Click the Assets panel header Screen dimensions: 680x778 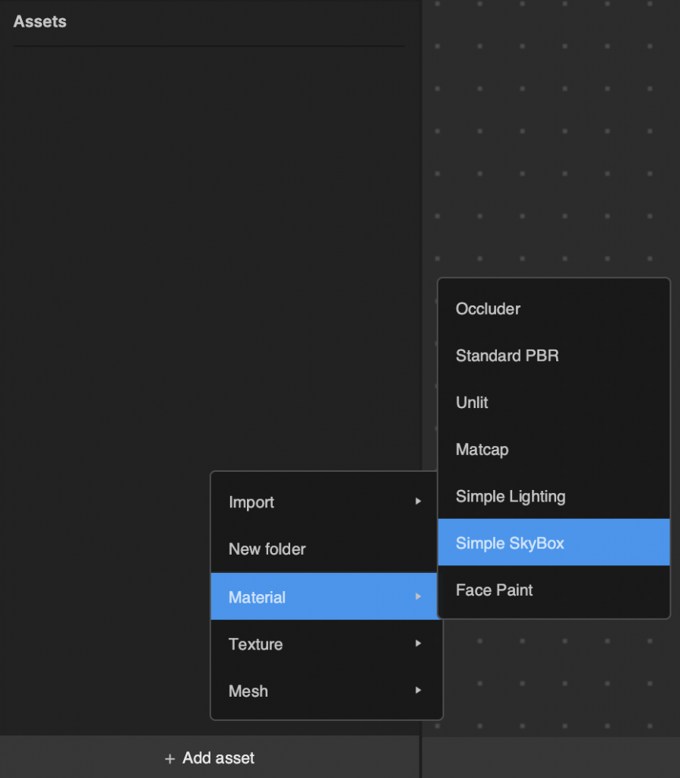(x=40, y=21)
